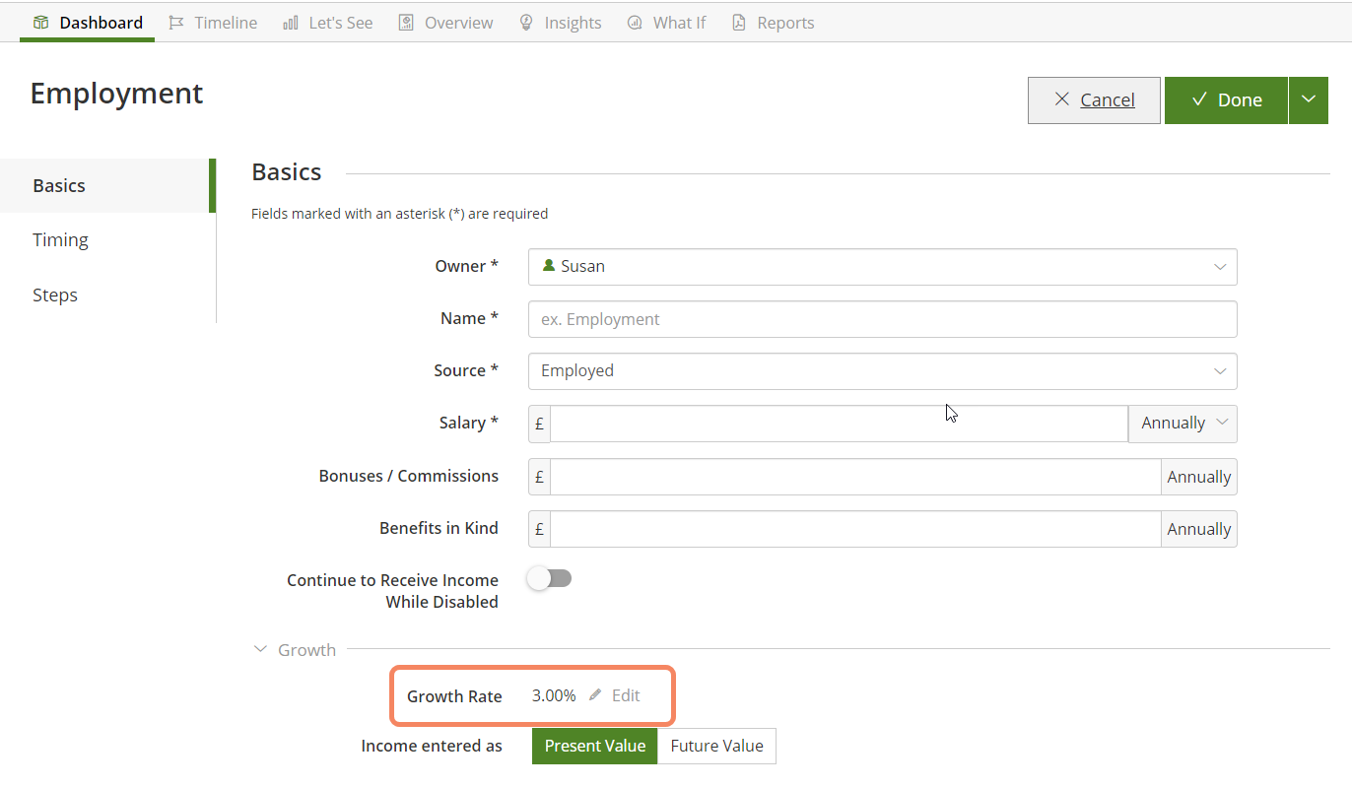Click the green Done button
Image resolution: width=1352 pixels, height=787 pixels.
(x=1226, y=99)
